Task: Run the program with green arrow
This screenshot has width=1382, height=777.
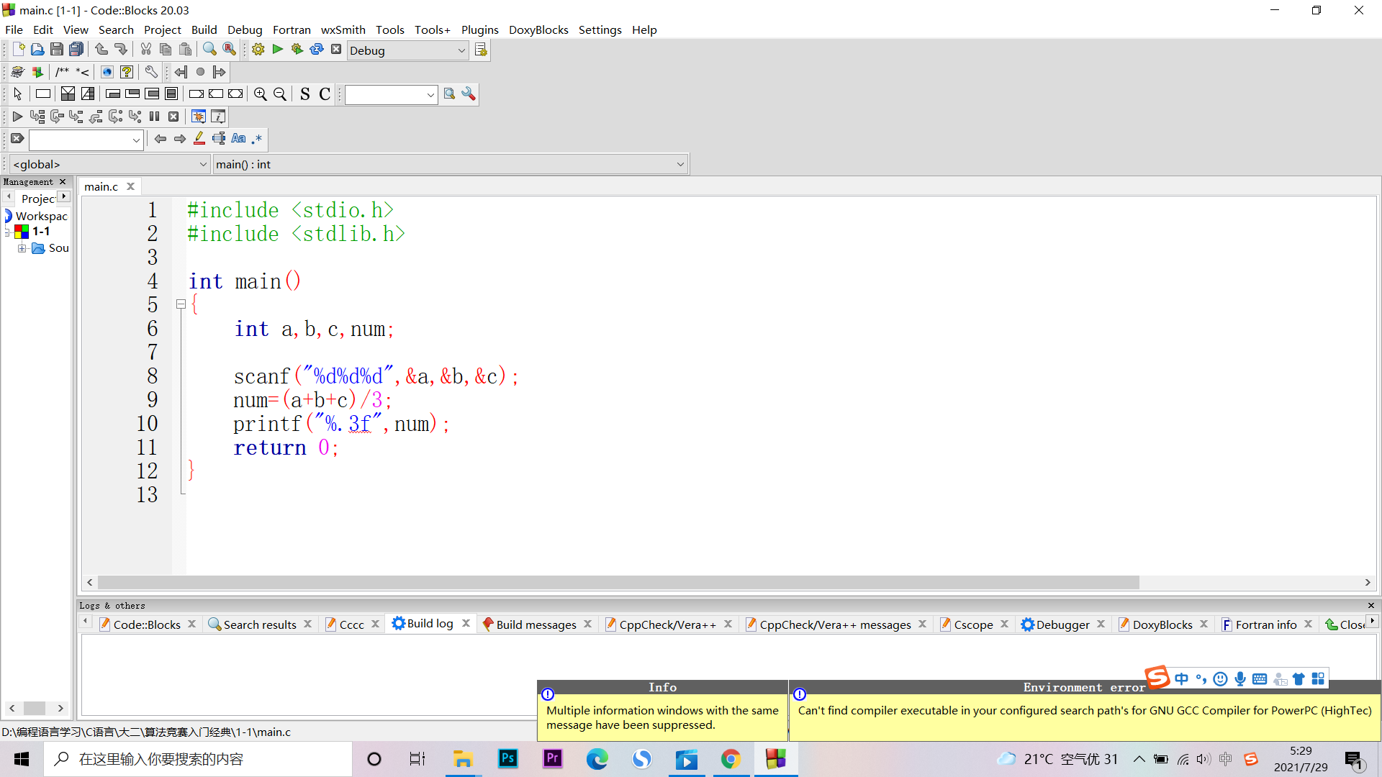Action: click(x=277, y=50)
